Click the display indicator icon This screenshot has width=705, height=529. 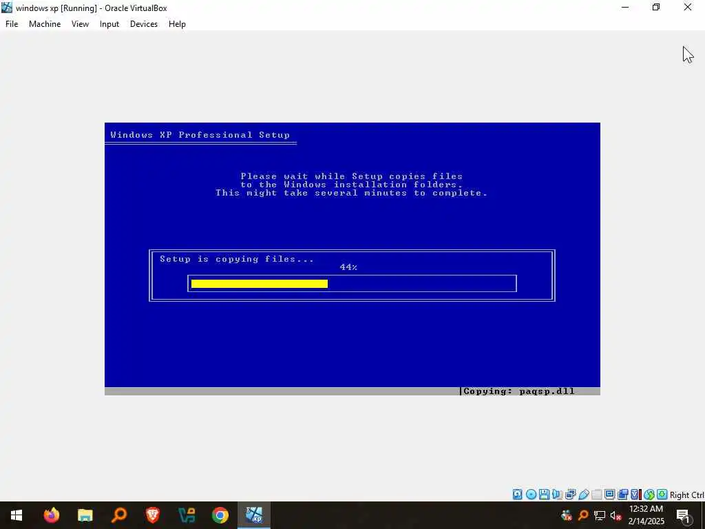610,495
